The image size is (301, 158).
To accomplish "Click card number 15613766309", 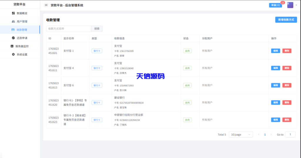I will (126, 51).
